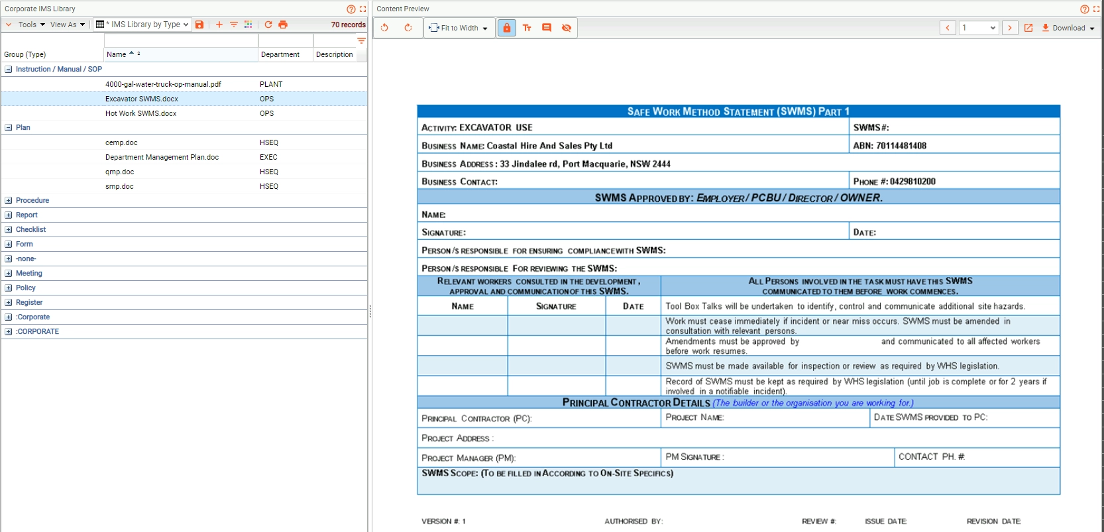Save the current library view
Image resolution: width=1104 pixels, height=532 pixels.
click(x=199, y=25)
